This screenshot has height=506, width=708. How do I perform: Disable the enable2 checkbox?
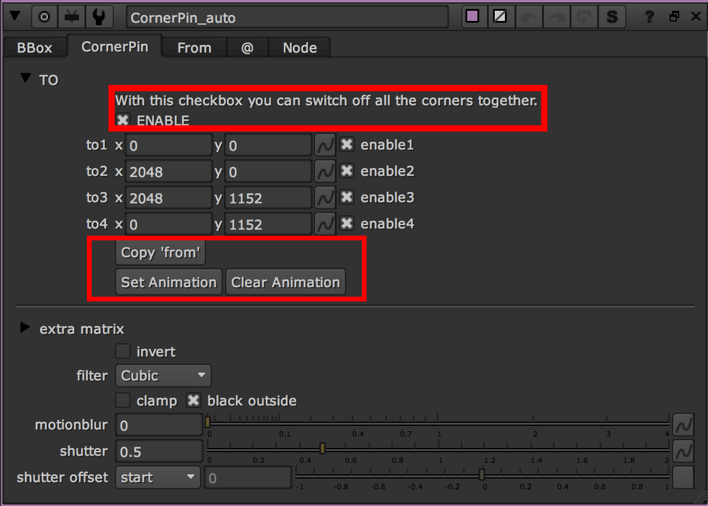coord(347,172)
